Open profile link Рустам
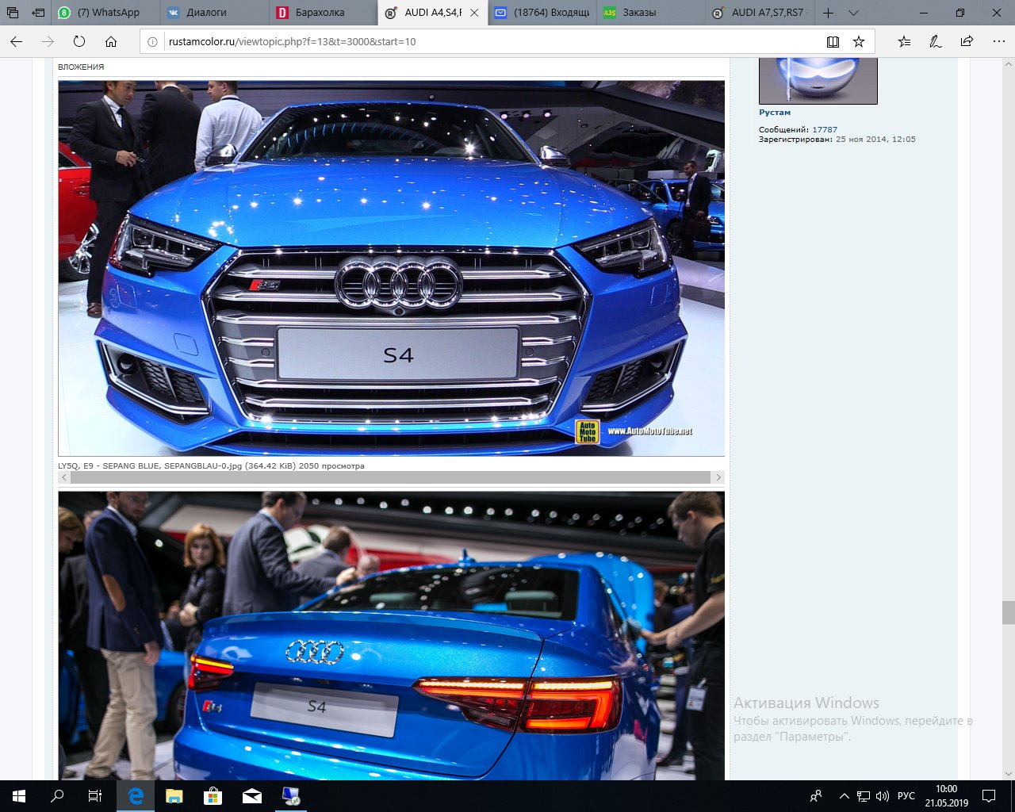1015x812 pixels. 775,113
